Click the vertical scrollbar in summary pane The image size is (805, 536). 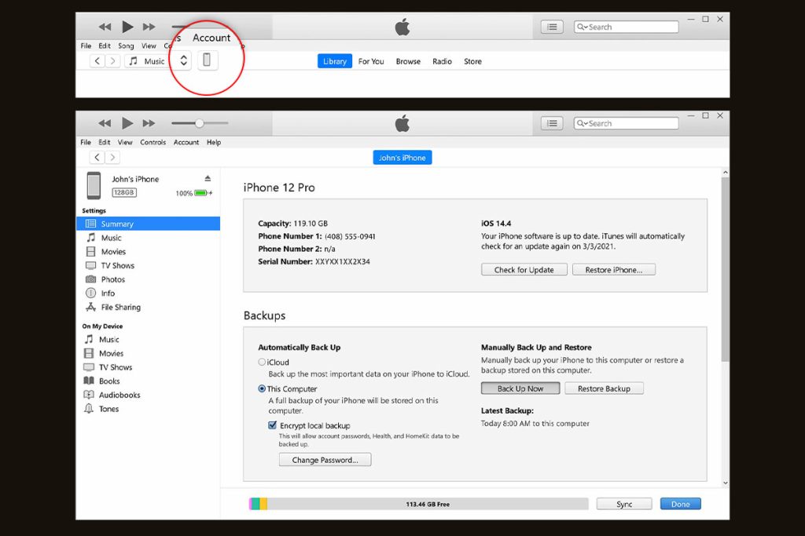point(725,269)
